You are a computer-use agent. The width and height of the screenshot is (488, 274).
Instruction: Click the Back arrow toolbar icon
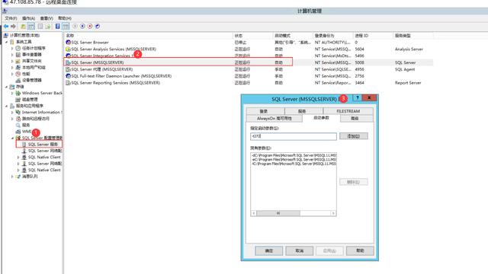click(x=6, y=27)
